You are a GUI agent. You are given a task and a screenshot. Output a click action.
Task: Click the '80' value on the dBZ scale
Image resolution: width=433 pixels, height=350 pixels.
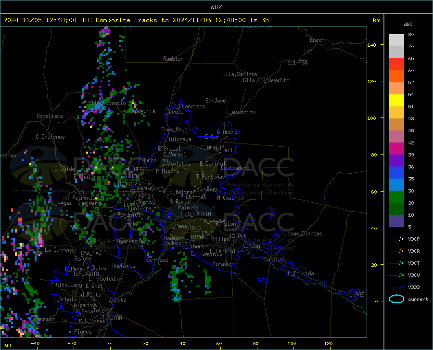pyautogui.click(x=411, y=34)
